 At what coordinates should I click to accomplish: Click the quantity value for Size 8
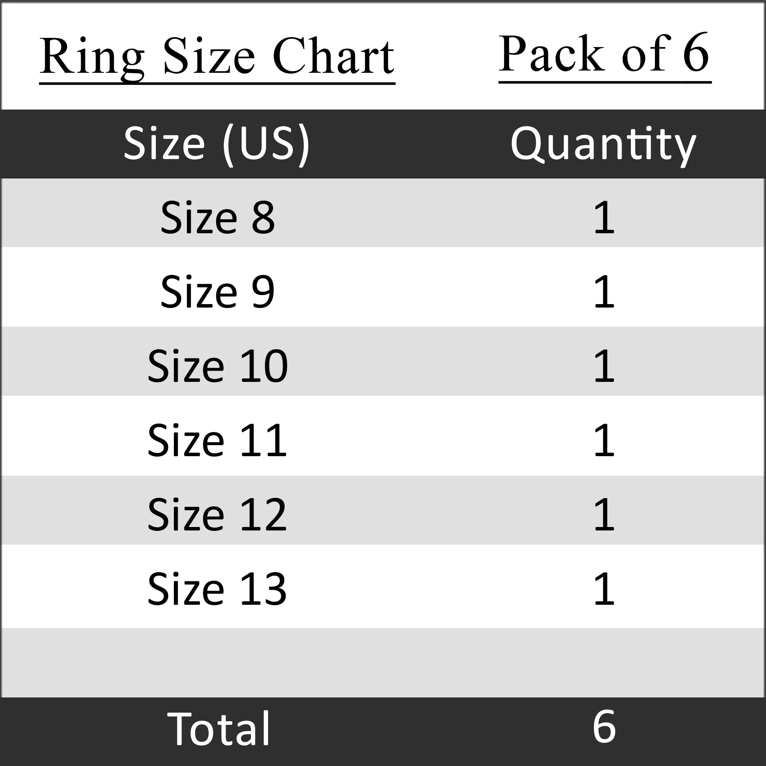(604, 217)
